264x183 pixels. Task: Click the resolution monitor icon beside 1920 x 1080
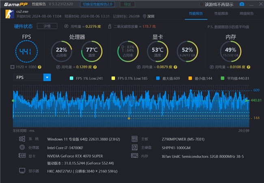click(x=12, y=67)
